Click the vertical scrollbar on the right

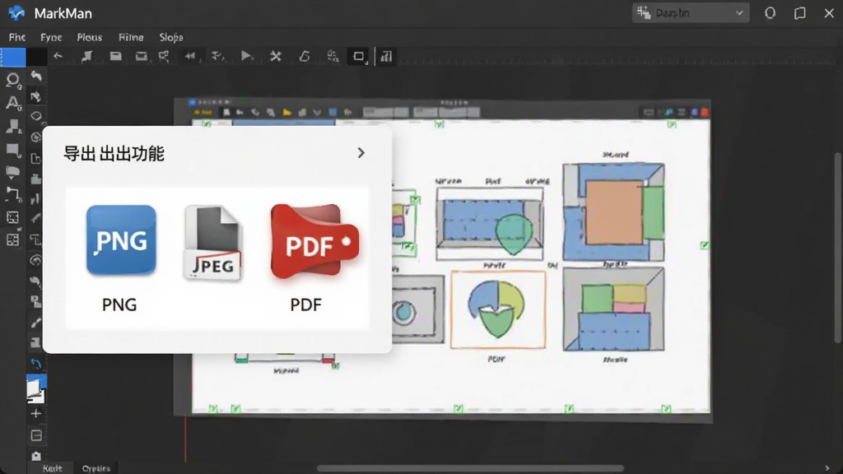838,247
